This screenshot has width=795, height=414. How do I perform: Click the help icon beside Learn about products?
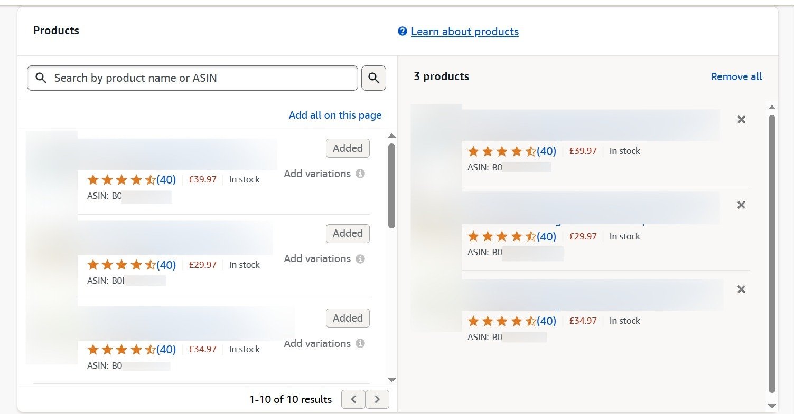(x=402, y=31)
